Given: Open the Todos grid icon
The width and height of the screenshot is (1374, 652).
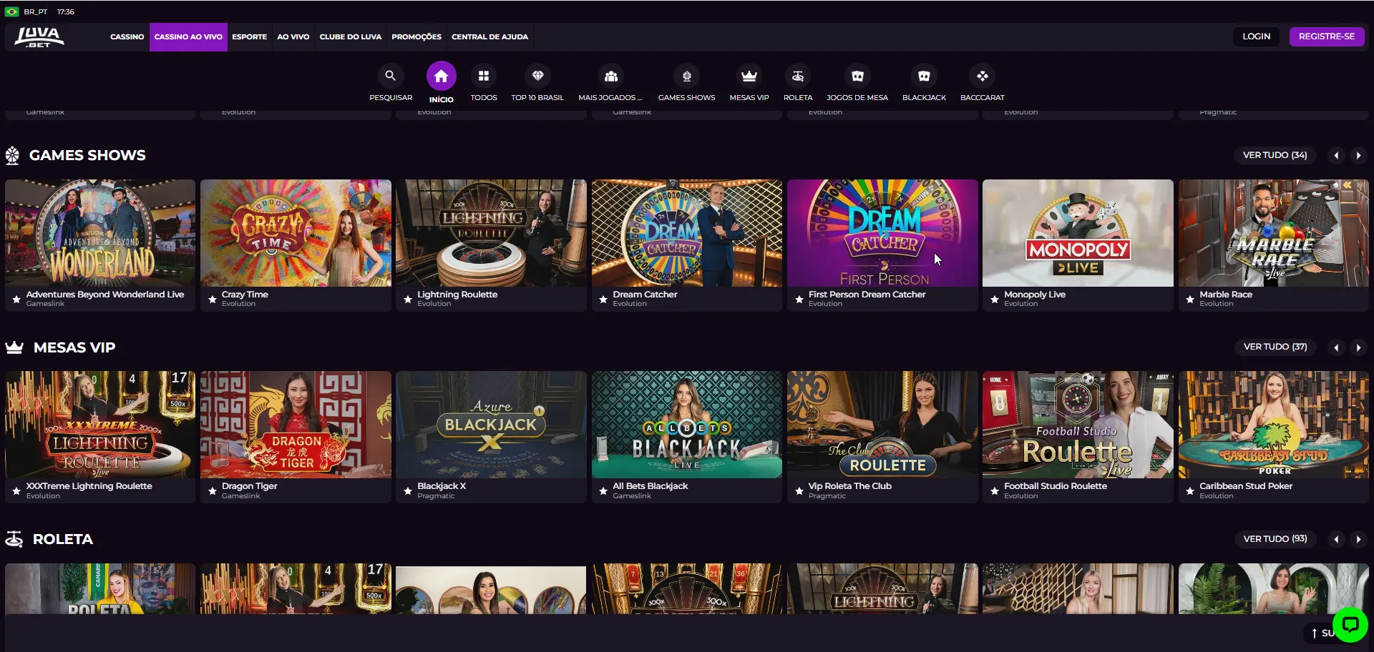Looking at the screenshot, I should click(x=484, y=76).
